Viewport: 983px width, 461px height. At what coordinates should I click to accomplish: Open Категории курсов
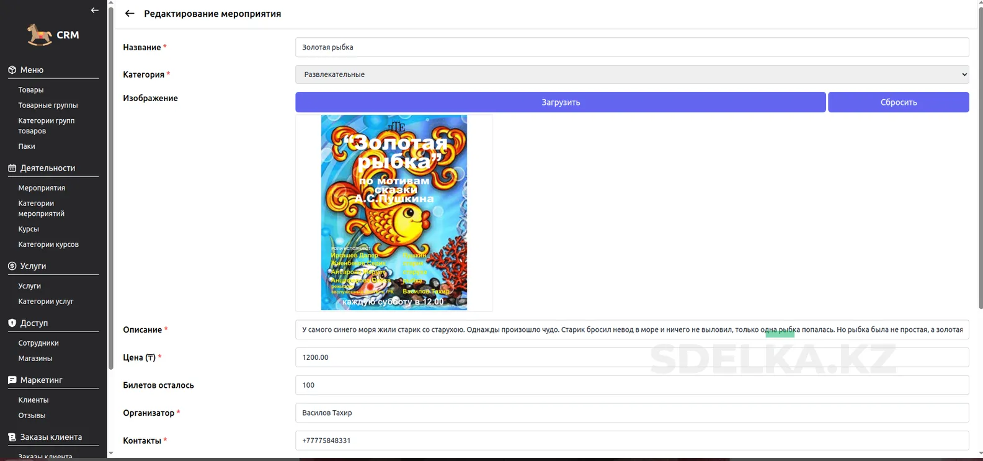48,244
